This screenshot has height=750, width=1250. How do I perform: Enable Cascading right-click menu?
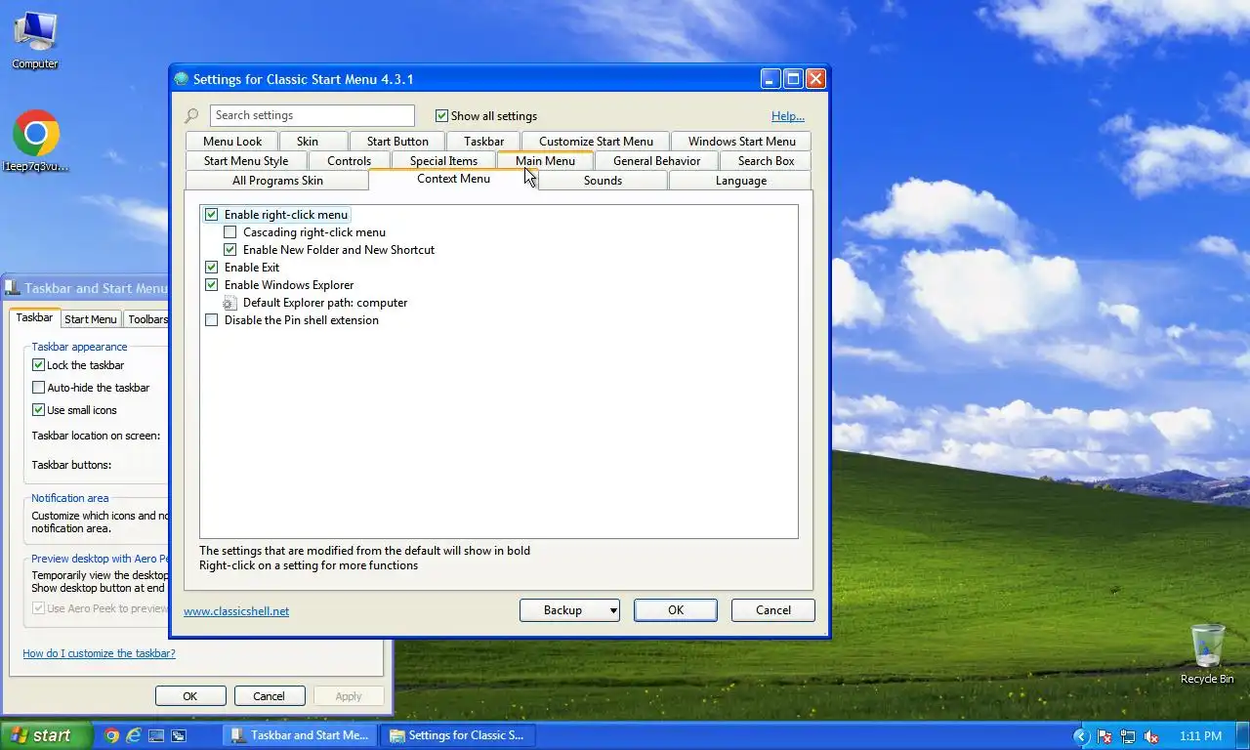pyautogui.click(x=230, y=232)
